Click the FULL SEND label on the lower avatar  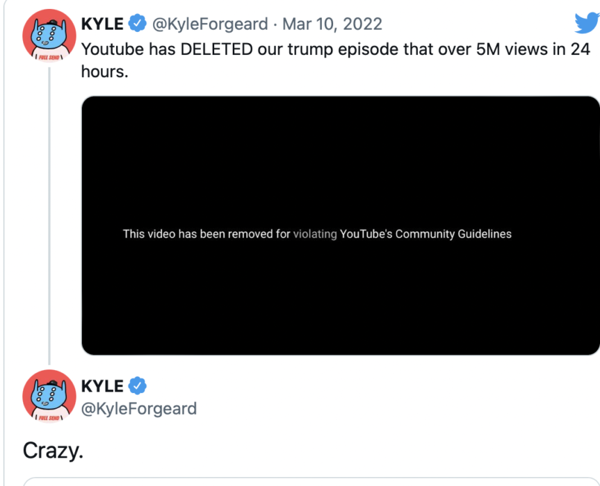point(49,418)
